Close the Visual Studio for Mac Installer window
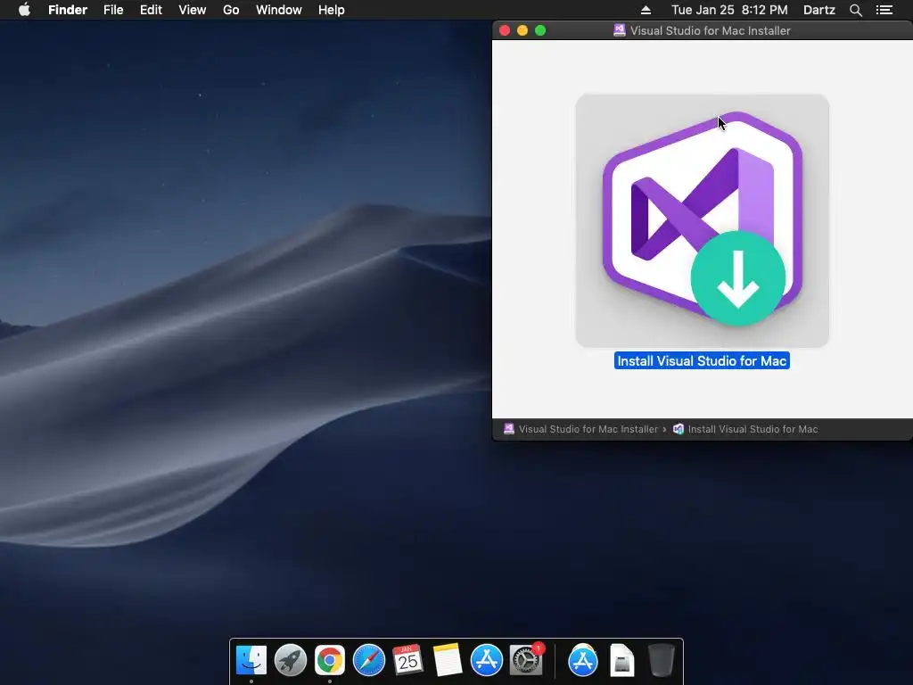This screenshot has height=685, width=913. (505, 30)
